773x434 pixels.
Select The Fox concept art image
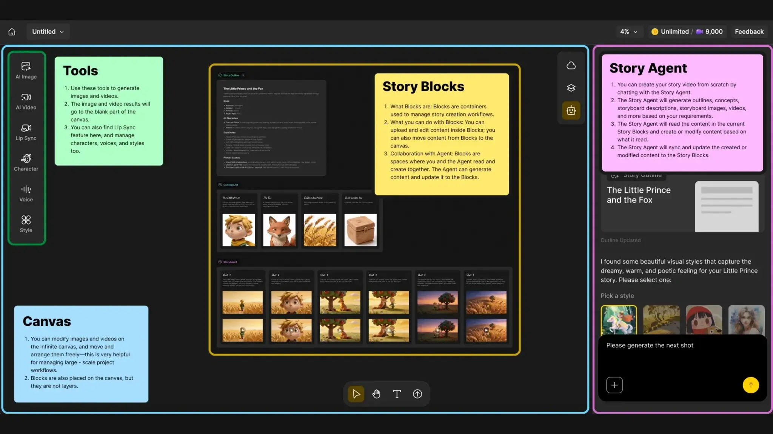pyautogui.click(x=279, y=230)
